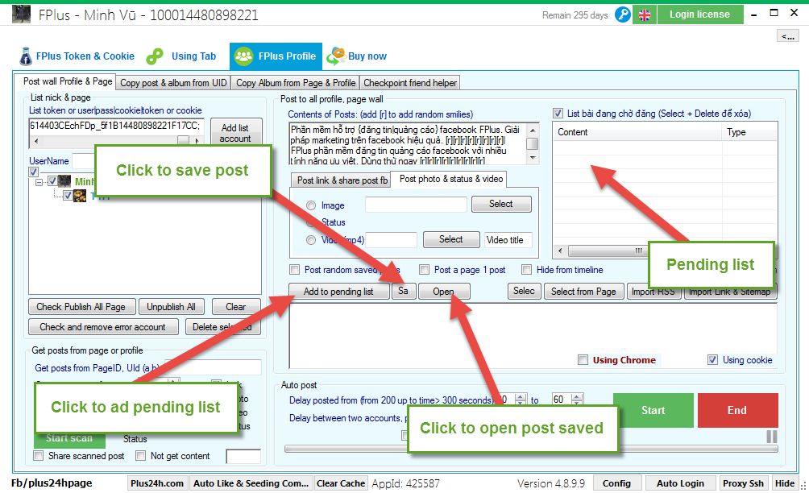809x493 pixels.
Task: Click the people icon on FPlus Profile tab
Action: click(x=243, y=56)
